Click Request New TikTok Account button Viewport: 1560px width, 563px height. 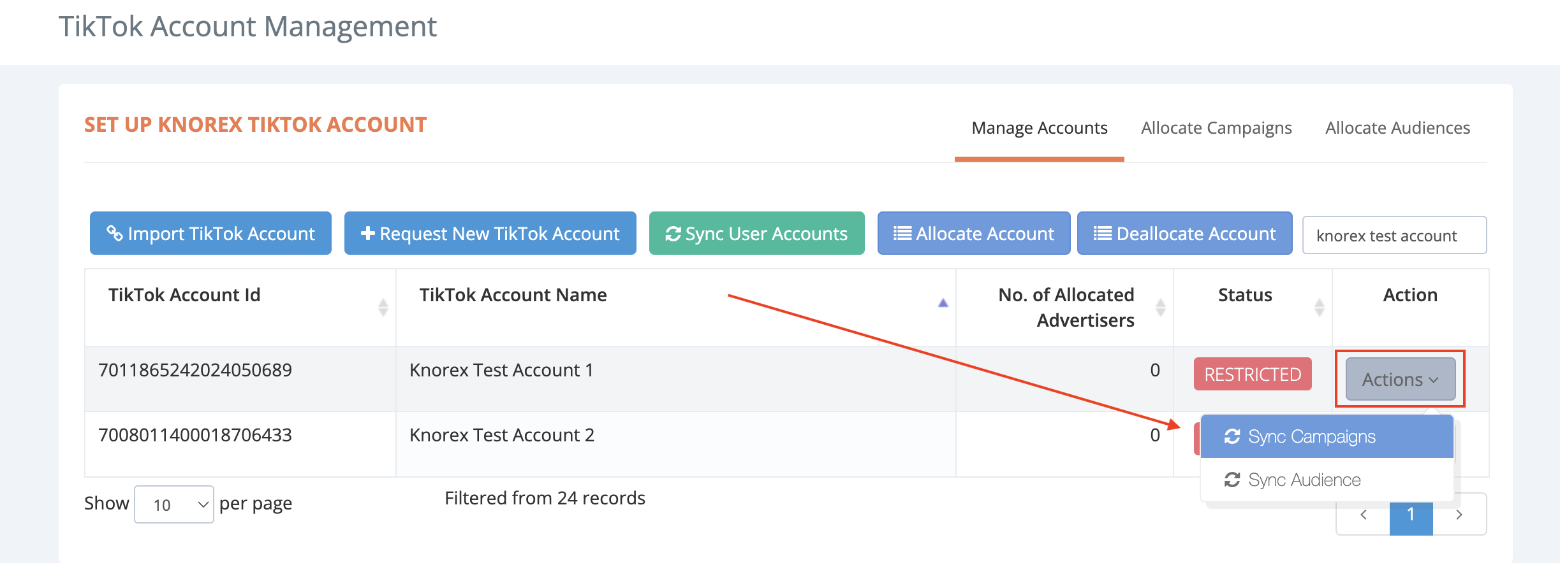(490, 233)
